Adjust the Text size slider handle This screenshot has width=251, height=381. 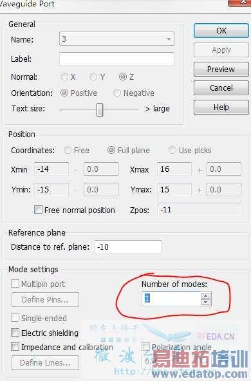click(100, 110)
